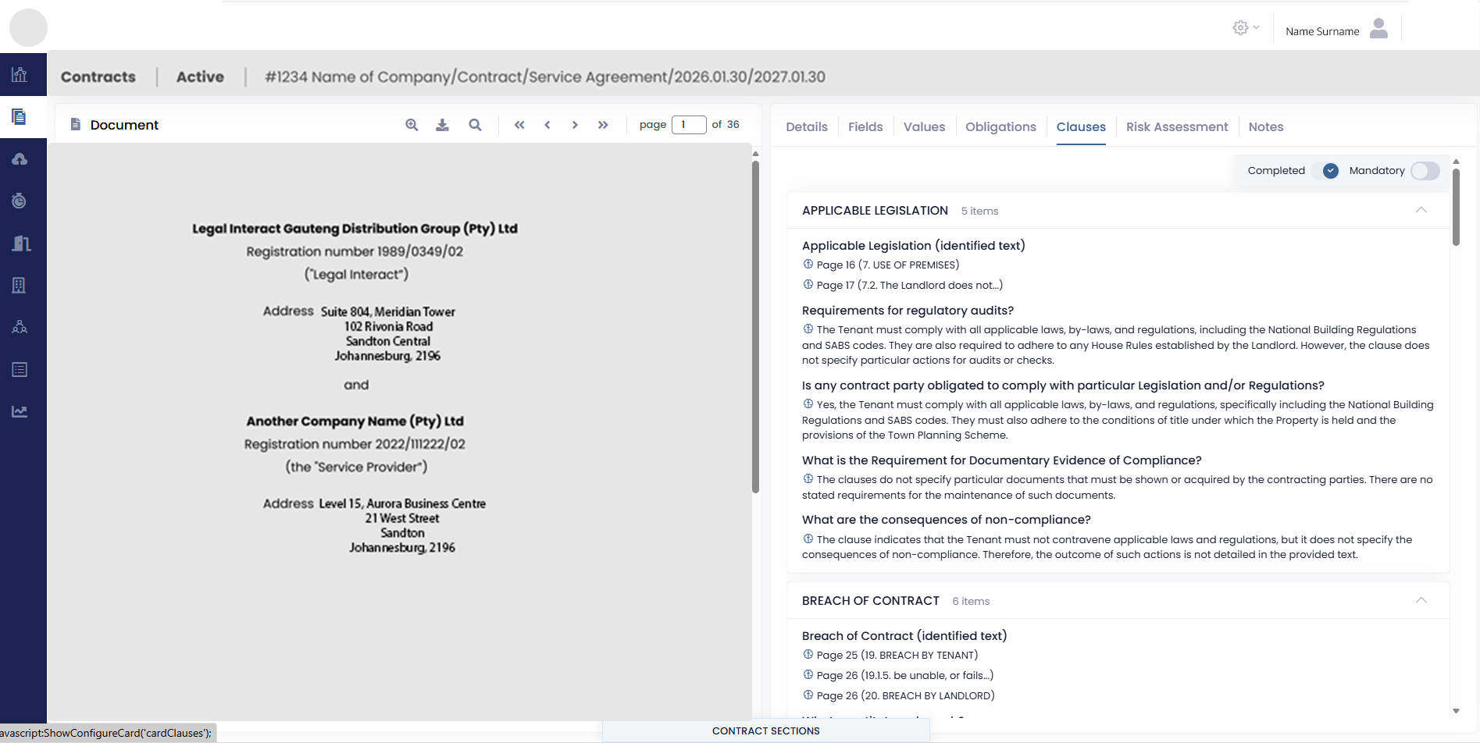The height and width of the screenshot is (743, 1480).
Task: Open document search magnifier
Action: coord(475,125)
